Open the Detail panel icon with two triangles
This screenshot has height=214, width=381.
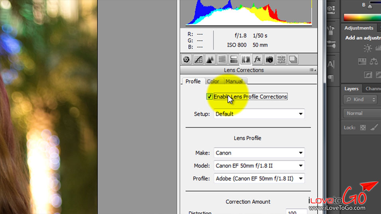click(210, 59)
